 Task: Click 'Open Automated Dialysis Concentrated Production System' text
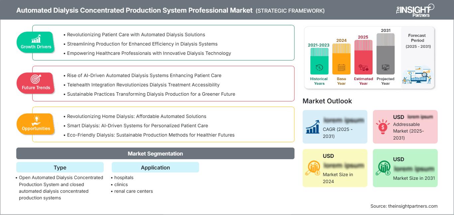[61, 188]
